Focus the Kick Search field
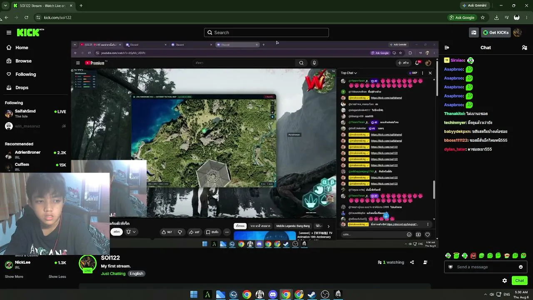Screen dimensions: 533x300 266,32
